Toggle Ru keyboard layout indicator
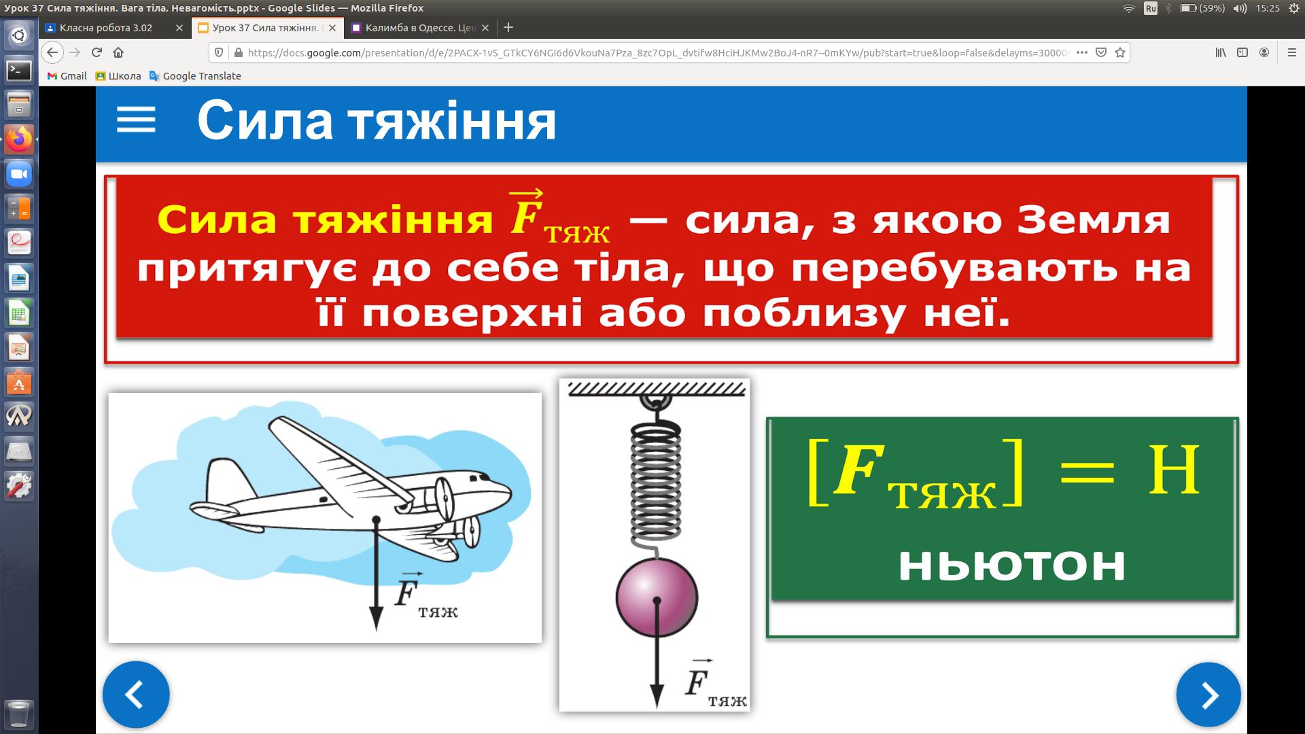Viewport: 1305px width, 734px height. (x=1151, y=8)
